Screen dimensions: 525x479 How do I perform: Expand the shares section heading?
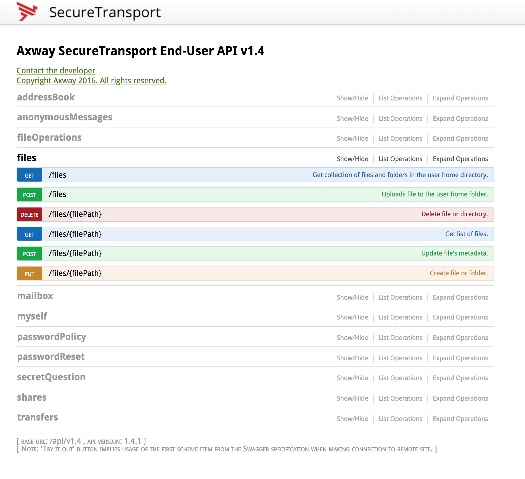pyautogui.click(x=32, y=397)
